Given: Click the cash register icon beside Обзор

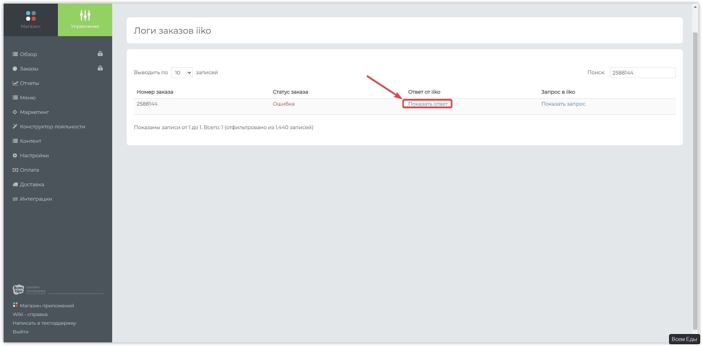Looking at the screenshot, I should coord(100,54).
